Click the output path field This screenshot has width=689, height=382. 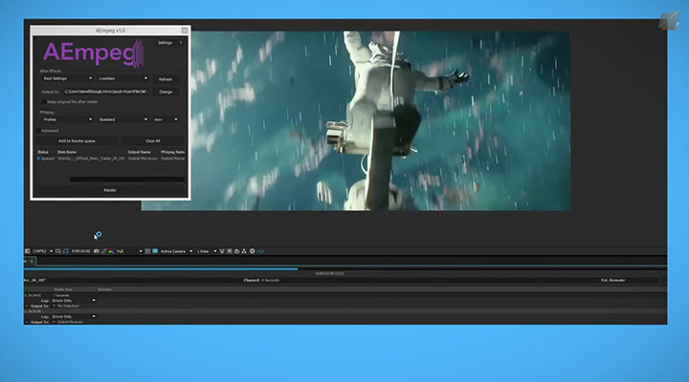coord(106,92)
